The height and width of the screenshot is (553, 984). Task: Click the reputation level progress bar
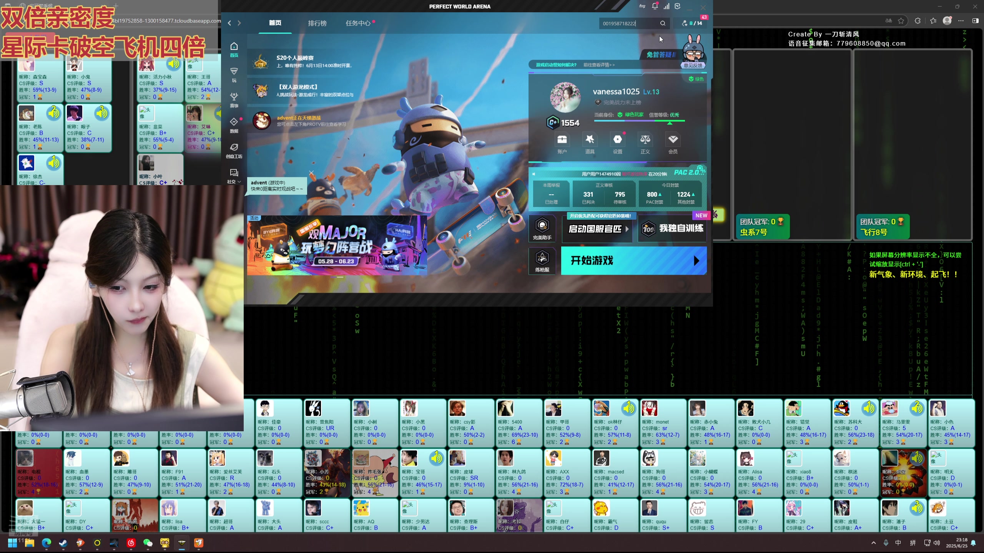coord(640,121)
